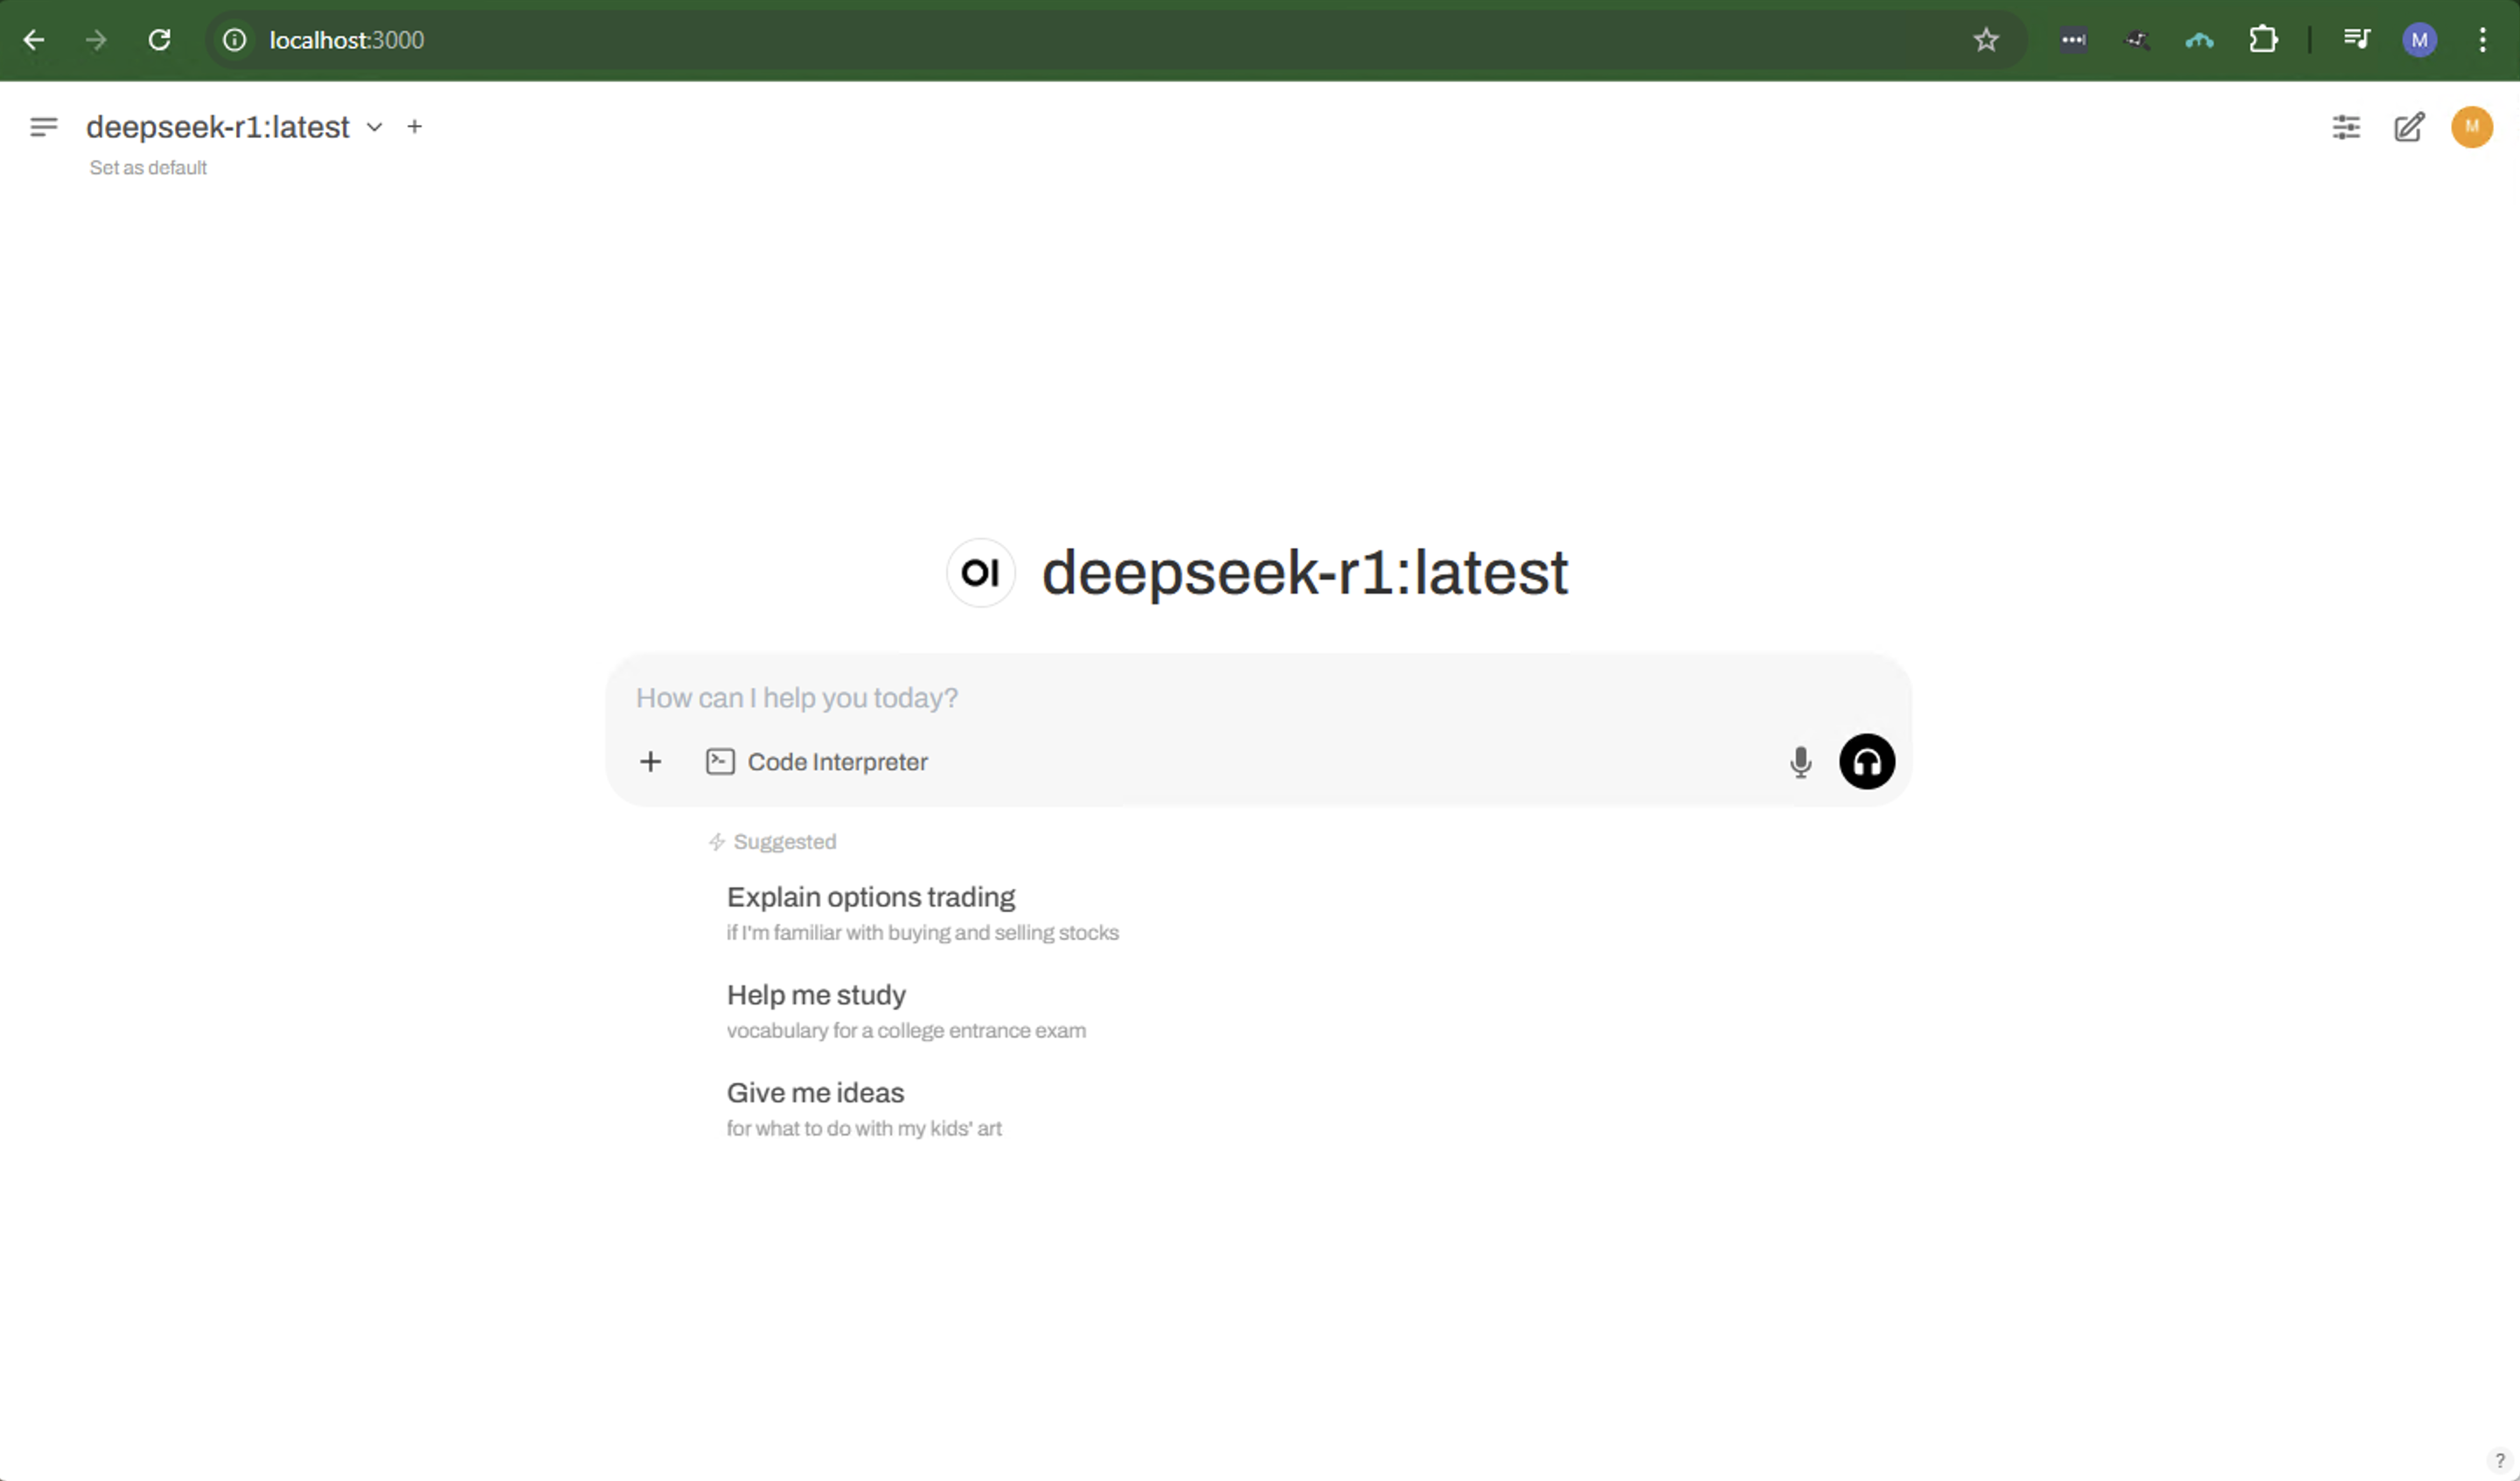Add another model with plus icon
The height and width of the screenshot is (1481, 2520).
[414, 127]
